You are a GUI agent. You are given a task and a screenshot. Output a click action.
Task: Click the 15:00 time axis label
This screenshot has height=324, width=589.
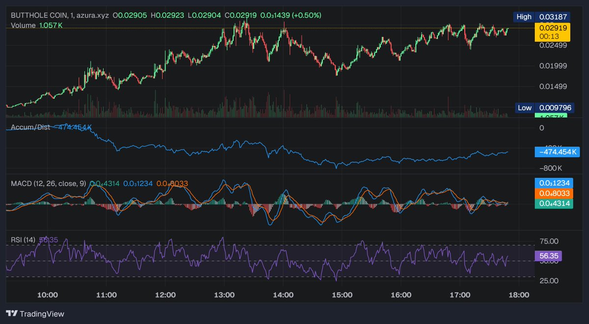click(342, 295)
